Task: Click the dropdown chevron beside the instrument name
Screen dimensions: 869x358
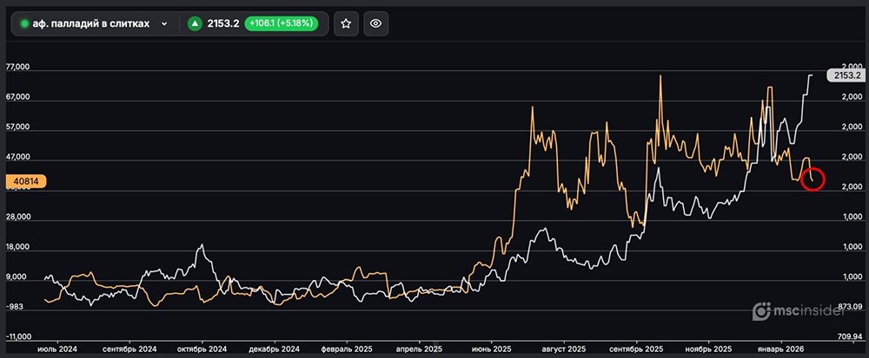Action: pos(164,23)
